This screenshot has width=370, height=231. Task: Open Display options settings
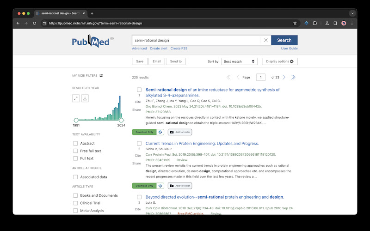280,61
